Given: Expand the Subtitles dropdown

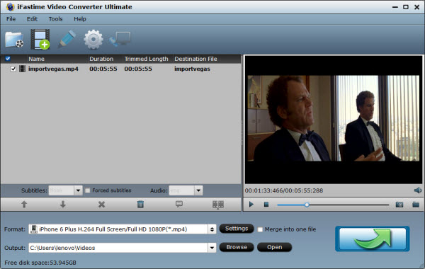Looking at the screenshot, I should coord(78,190).
